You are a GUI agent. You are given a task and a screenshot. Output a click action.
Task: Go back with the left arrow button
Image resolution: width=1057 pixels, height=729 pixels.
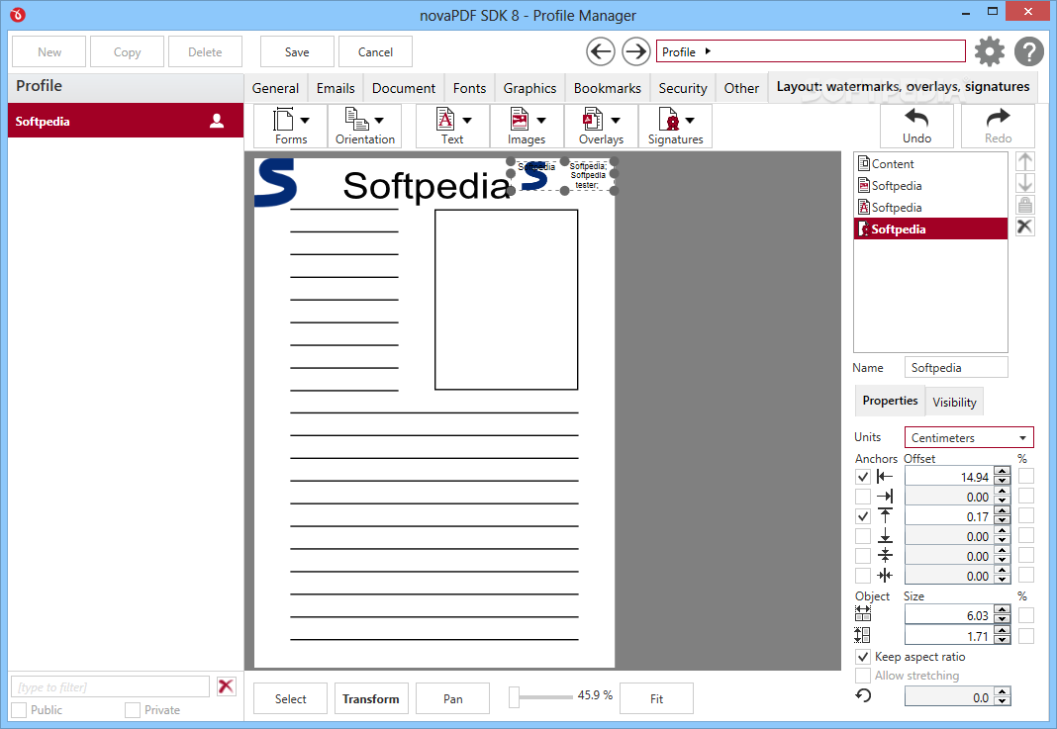pos(600,51)
